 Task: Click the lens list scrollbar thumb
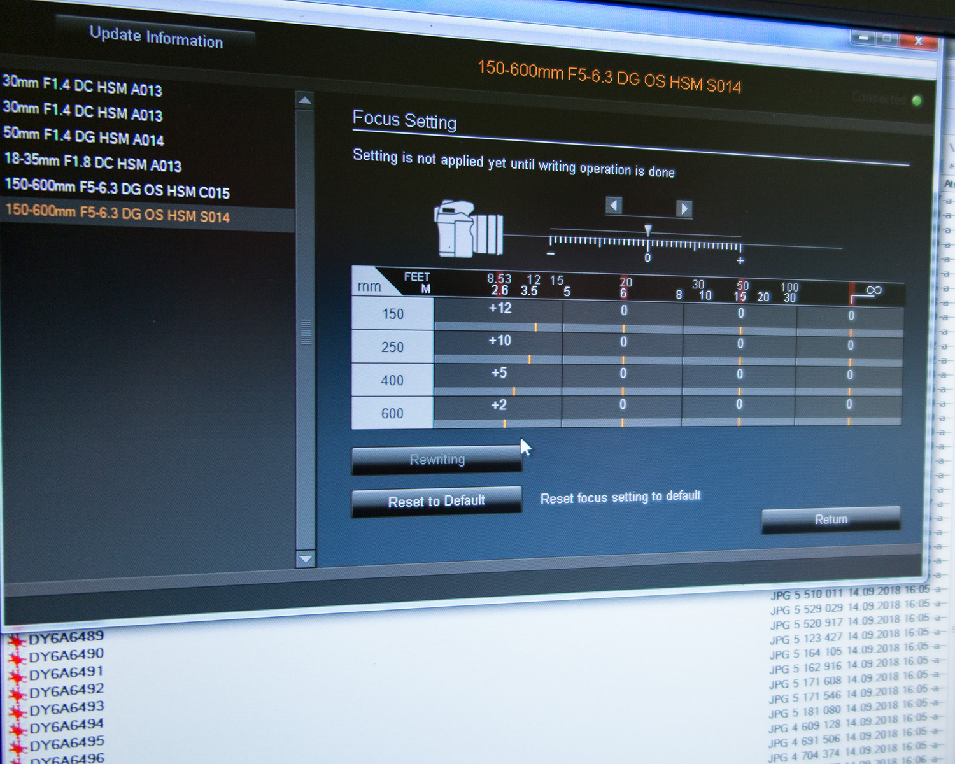(306, 331)
